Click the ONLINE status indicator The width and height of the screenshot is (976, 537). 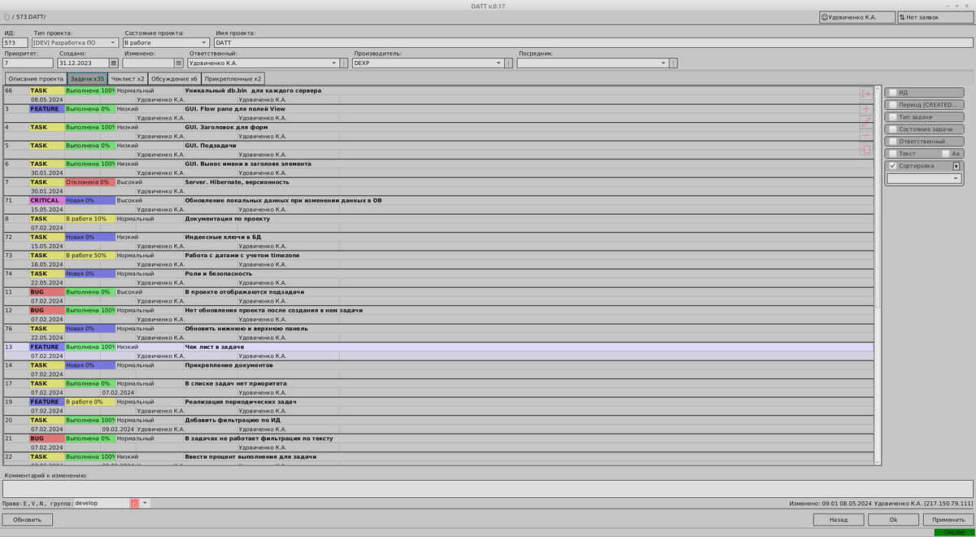click(x=953, y=532)
